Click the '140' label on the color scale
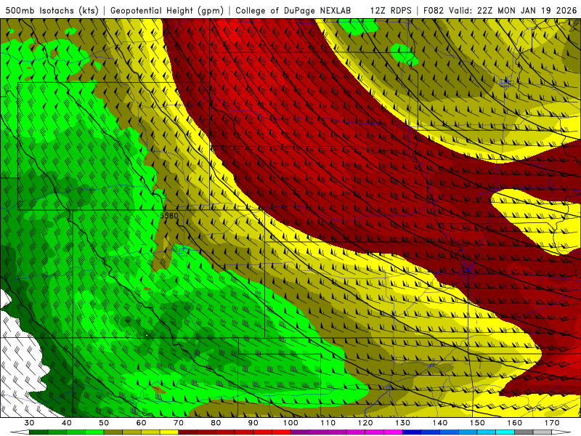This screenshot has height=436, width=581. click(440, 423)
